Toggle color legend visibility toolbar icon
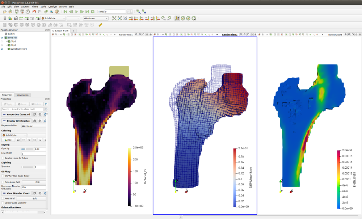 [5, 18]
